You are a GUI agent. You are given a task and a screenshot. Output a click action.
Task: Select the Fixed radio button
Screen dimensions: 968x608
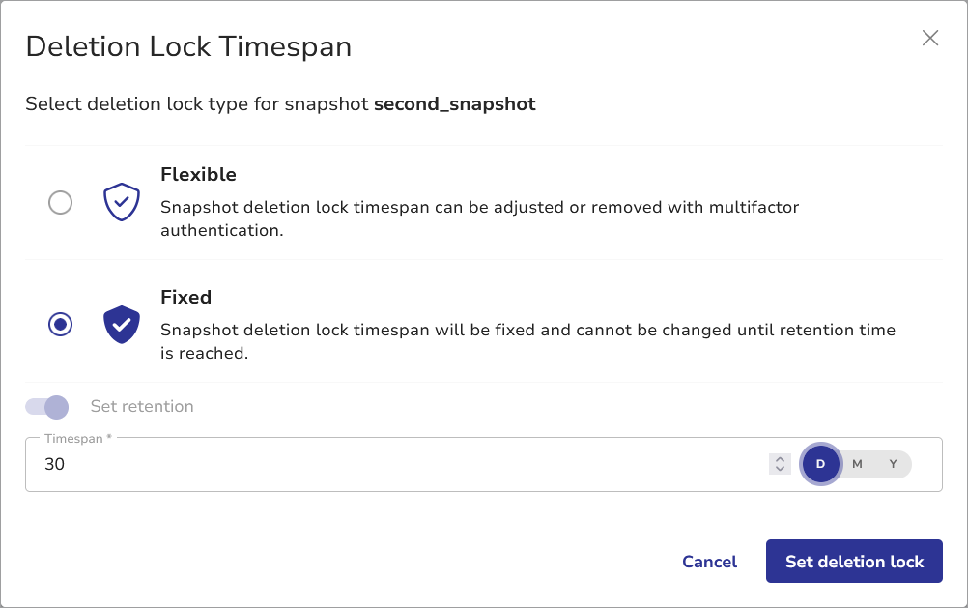click(60, 325)
